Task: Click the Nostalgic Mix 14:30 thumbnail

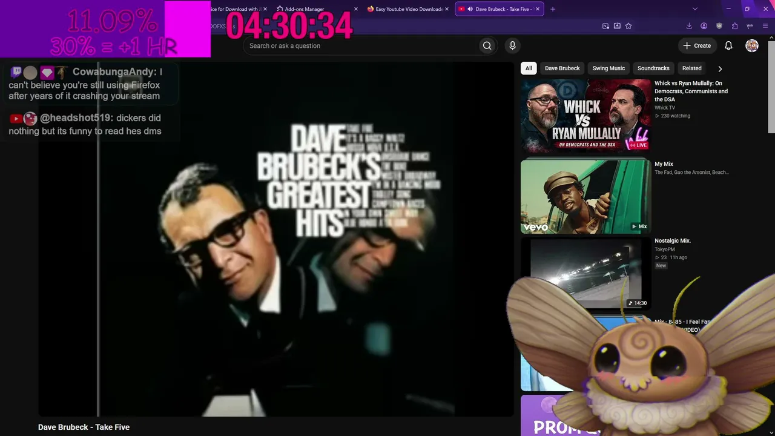Action: (586, 272)
